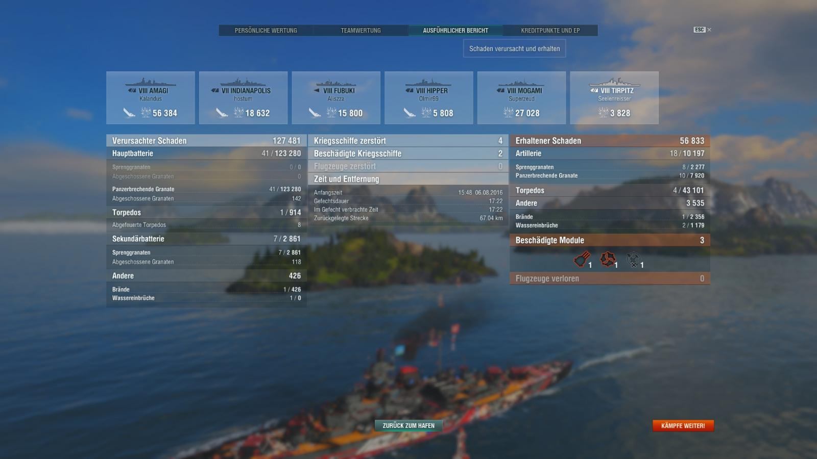Click the Flugzeuge zerstört row
Viewport: 817px width, 459px height.
(x=408, y=166)
